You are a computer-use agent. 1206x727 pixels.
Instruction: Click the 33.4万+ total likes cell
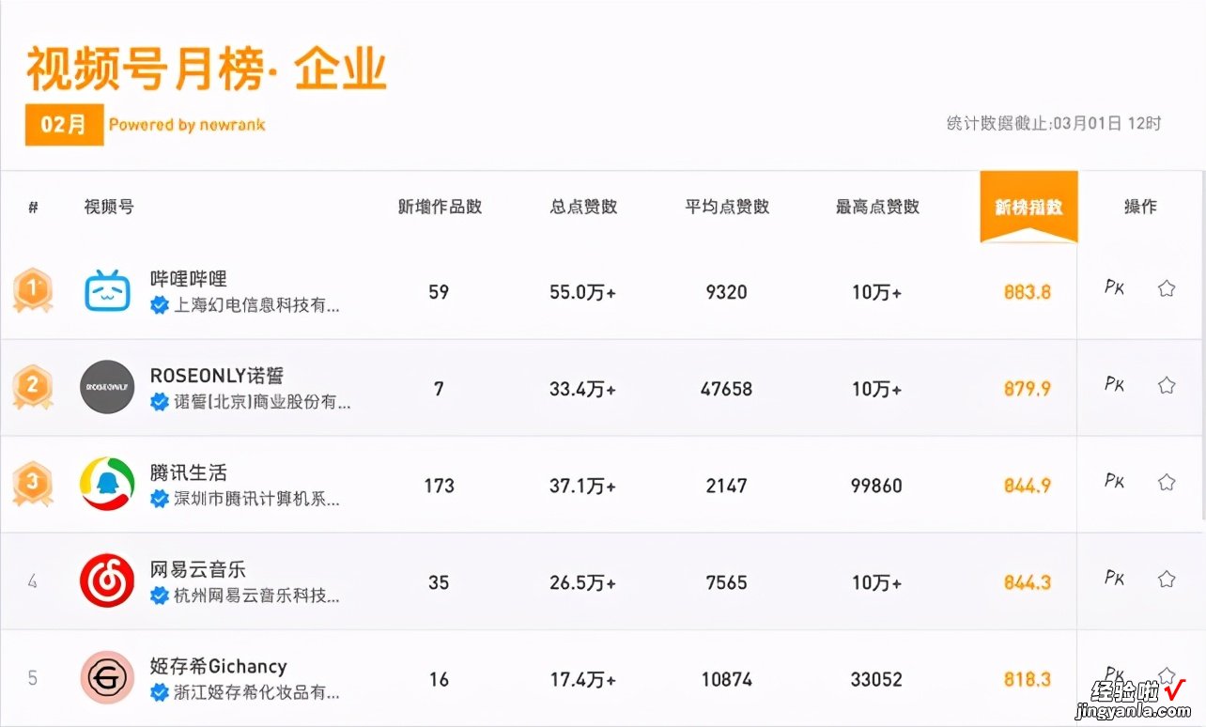click(583, 388)
